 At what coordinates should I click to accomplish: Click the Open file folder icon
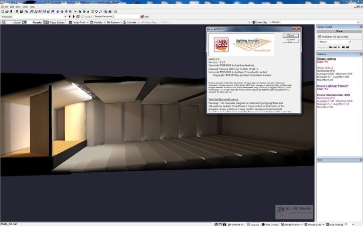(7, 11)
